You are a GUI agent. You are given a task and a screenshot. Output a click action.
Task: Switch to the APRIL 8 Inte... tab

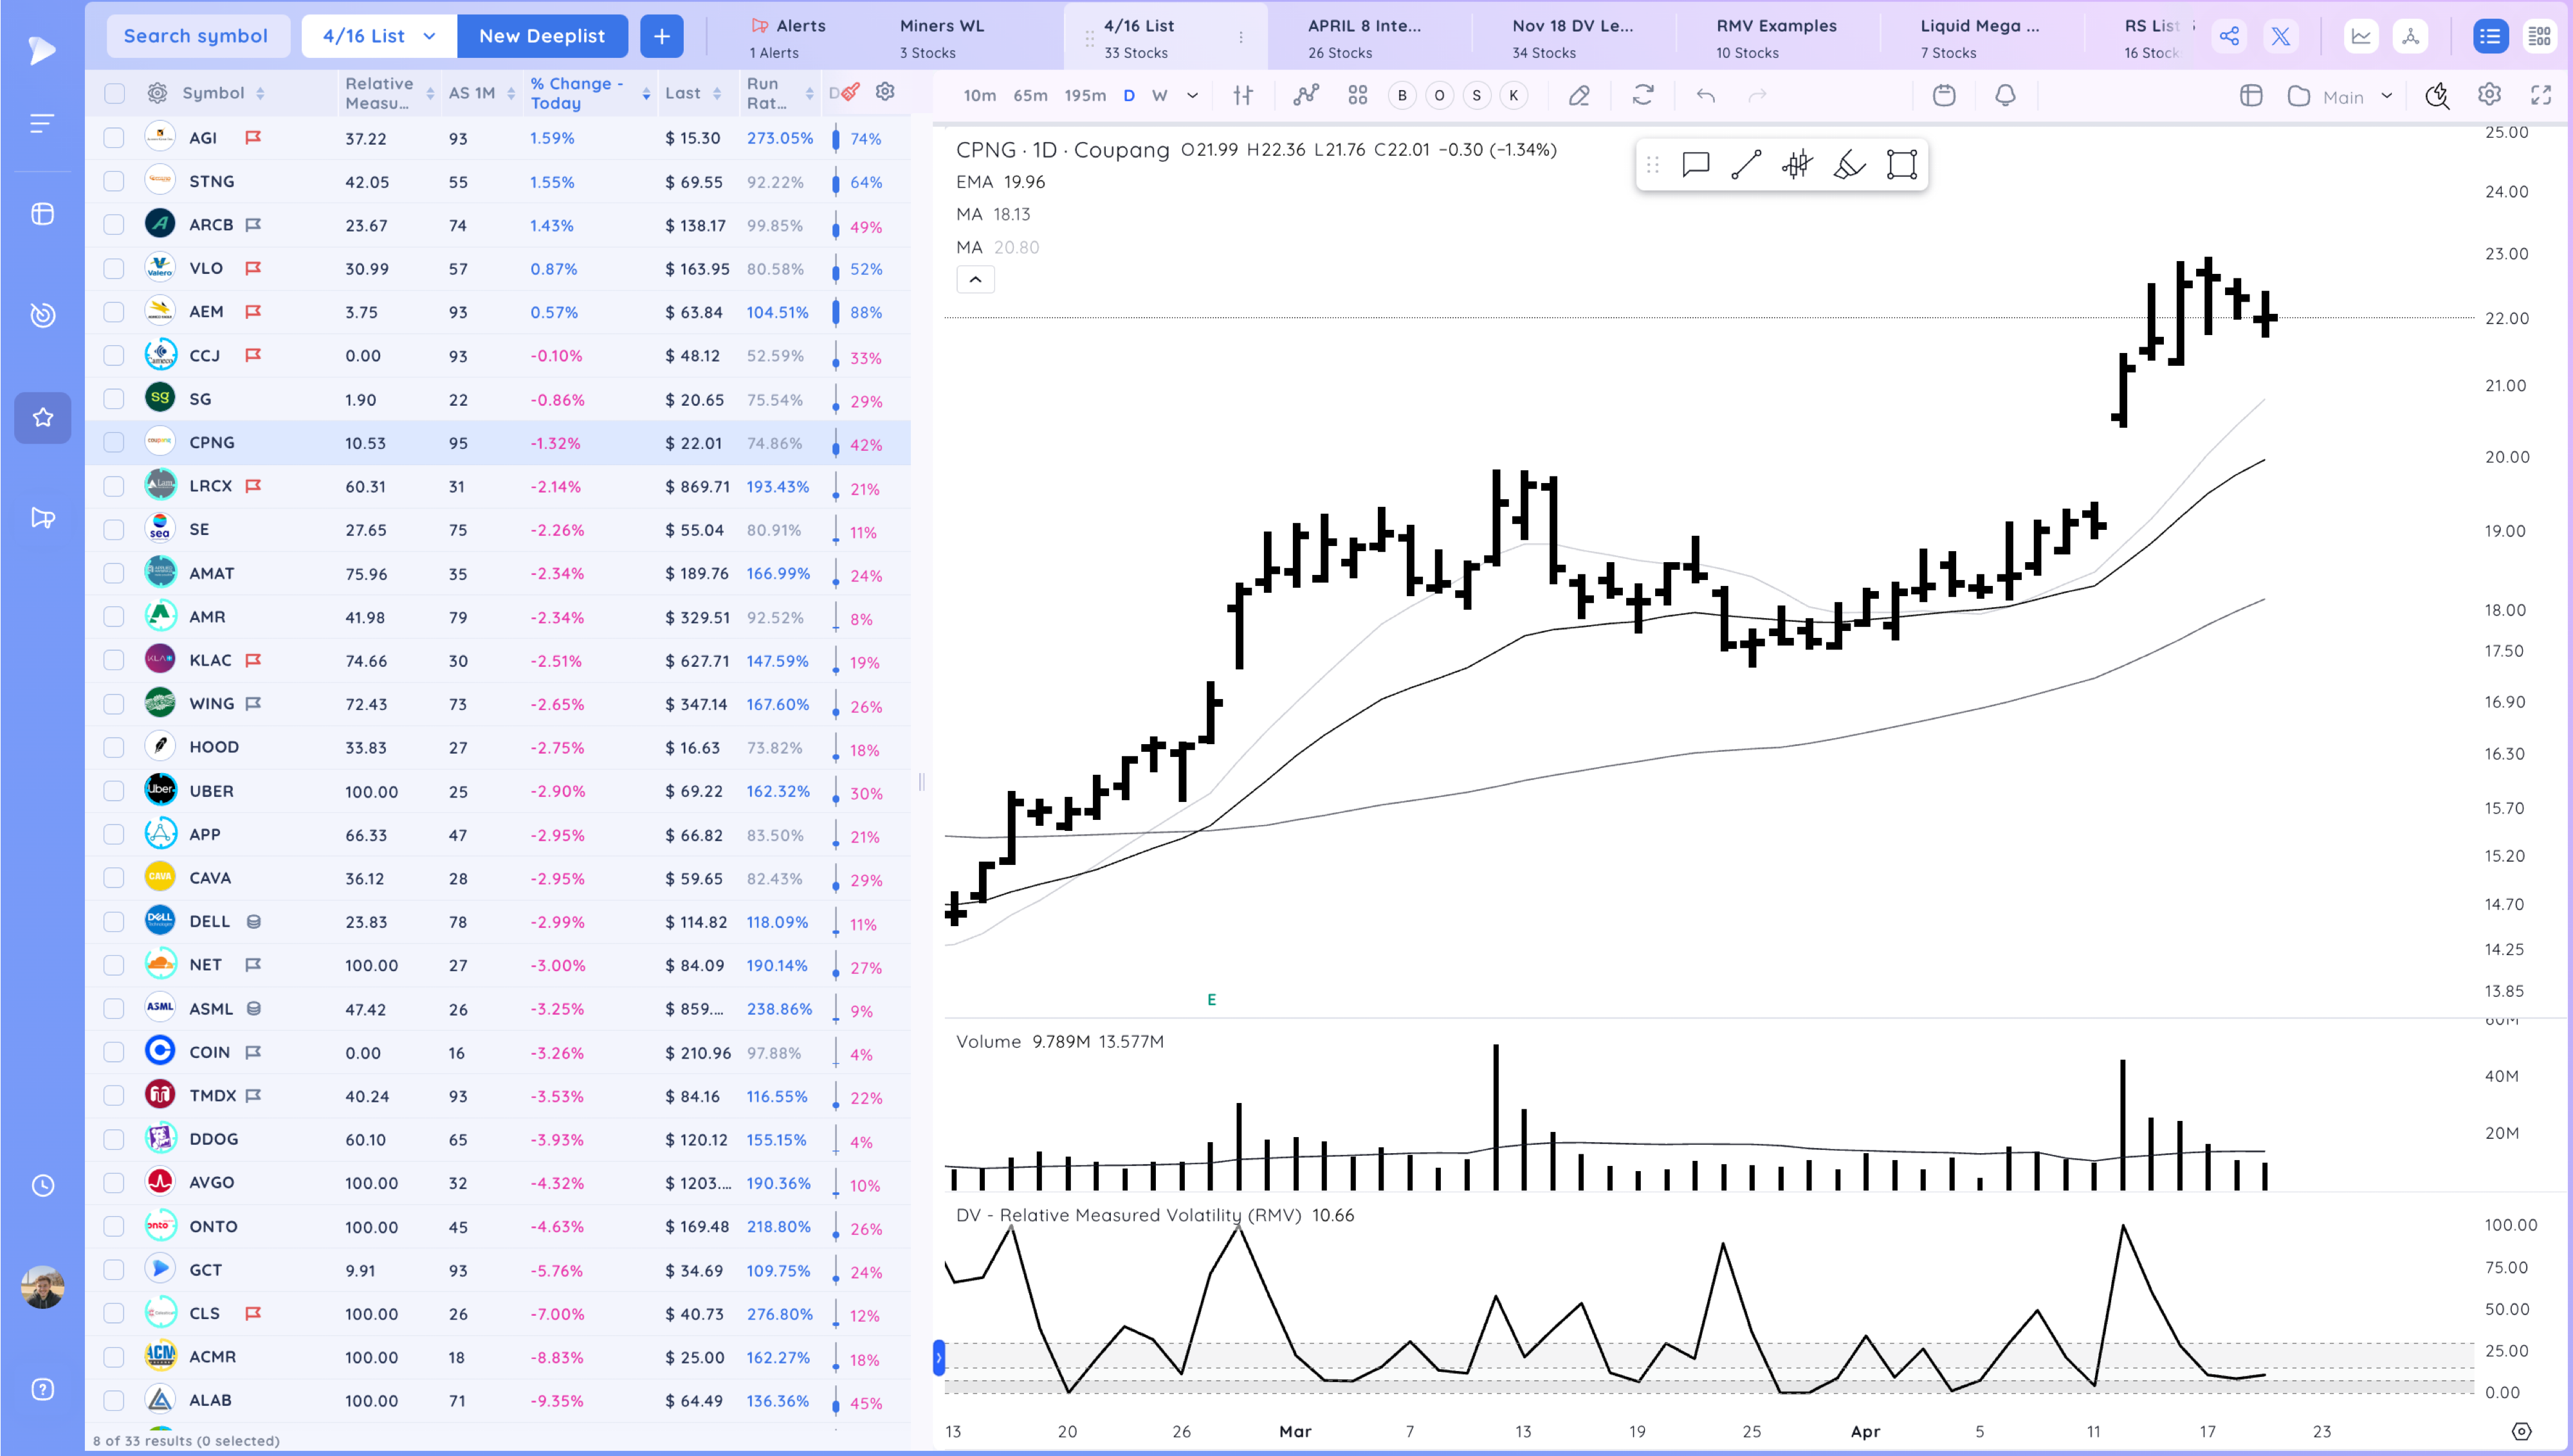pyautogui.click(x=1364, y=37)
